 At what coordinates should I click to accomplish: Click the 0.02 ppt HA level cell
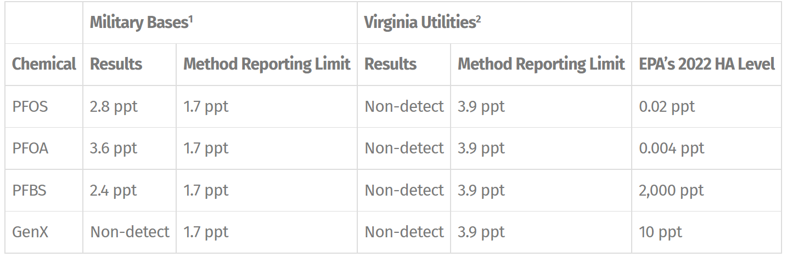pos(667,106)
